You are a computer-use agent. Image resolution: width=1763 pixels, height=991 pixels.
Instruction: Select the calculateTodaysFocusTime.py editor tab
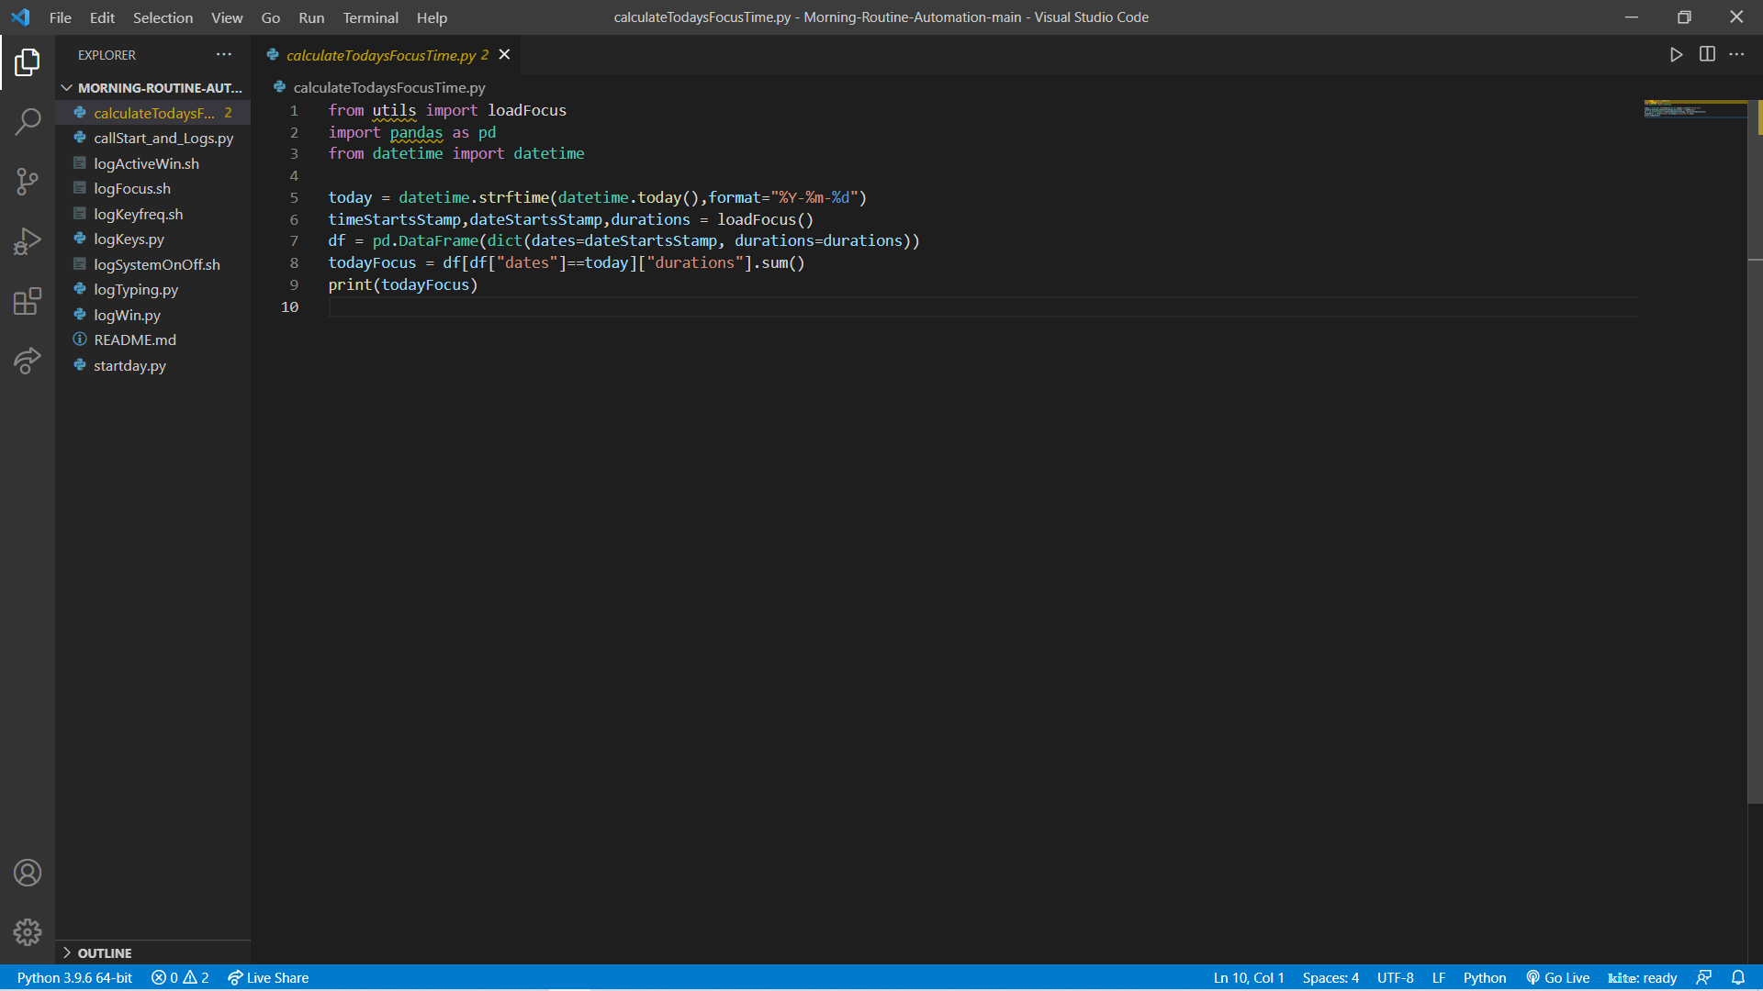[380, 55]
